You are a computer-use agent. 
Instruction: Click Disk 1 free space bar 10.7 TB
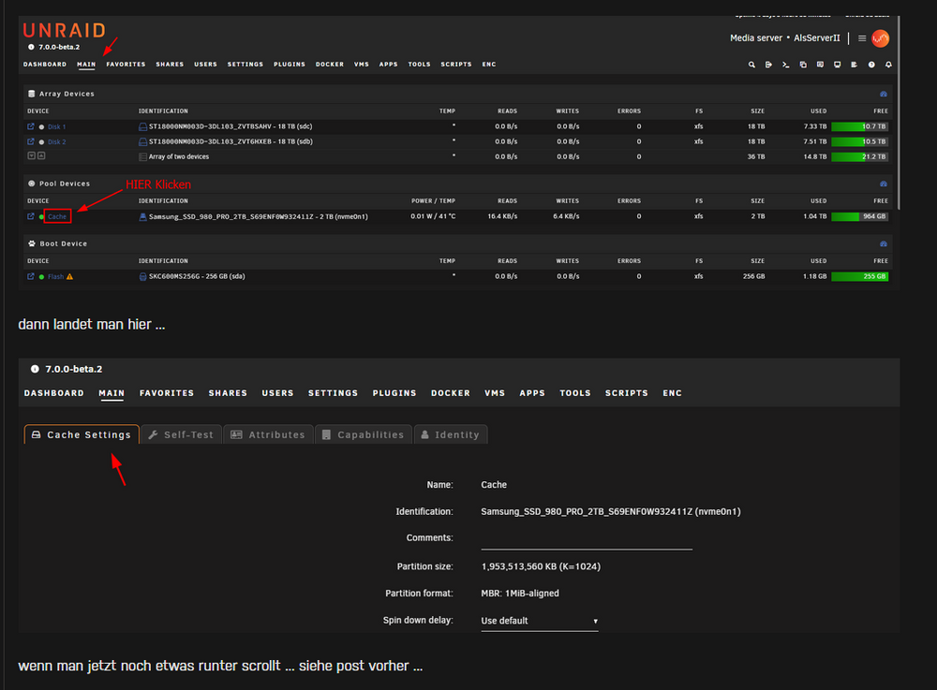point(859,126)
